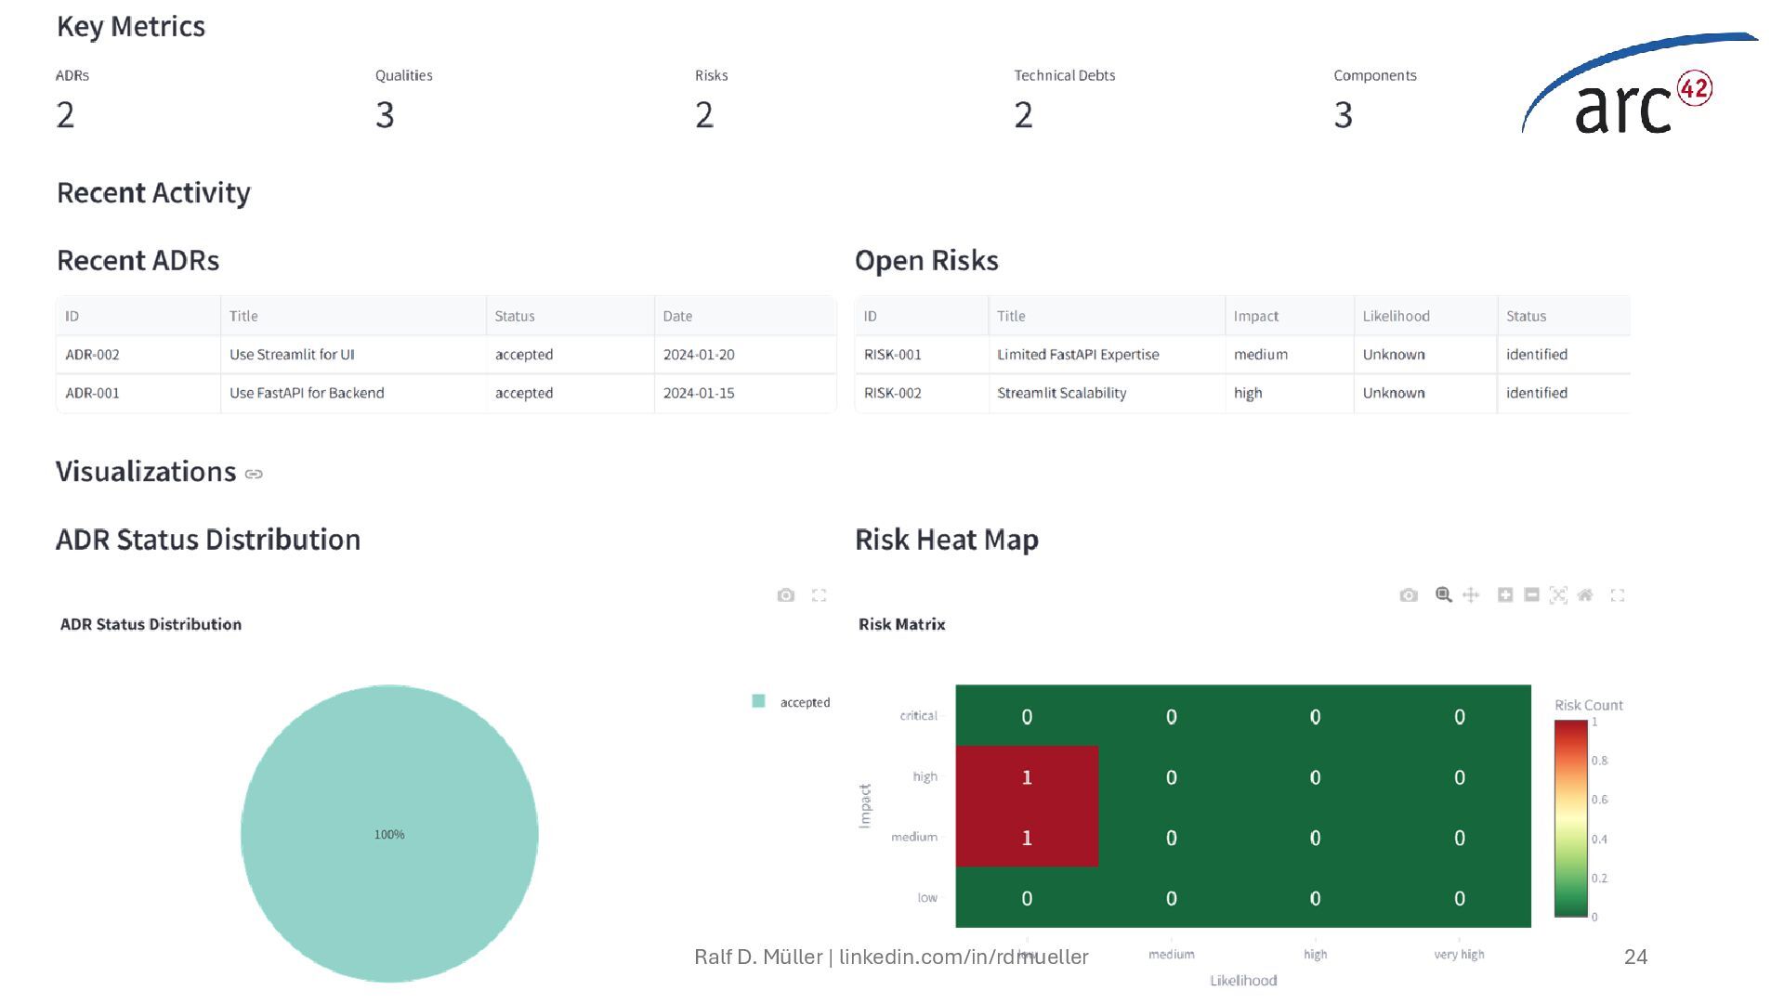Select the Zoom tool in Risk Matrix toolbar

coord(1443,595)
